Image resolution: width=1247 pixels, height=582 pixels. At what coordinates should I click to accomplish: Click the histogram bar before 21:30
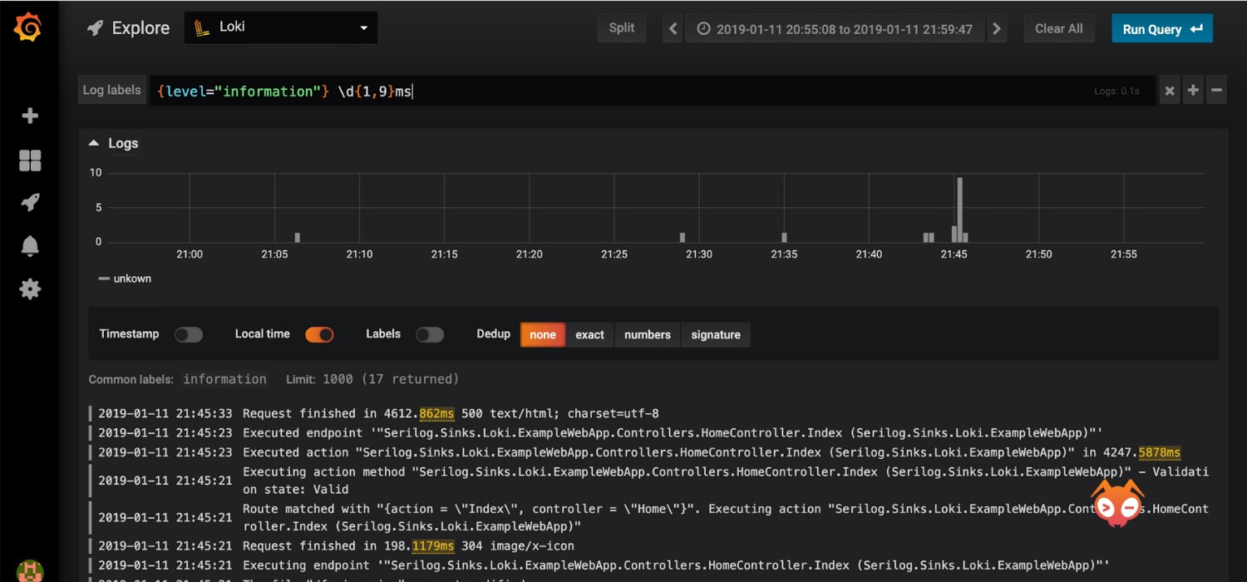(682, 238)
